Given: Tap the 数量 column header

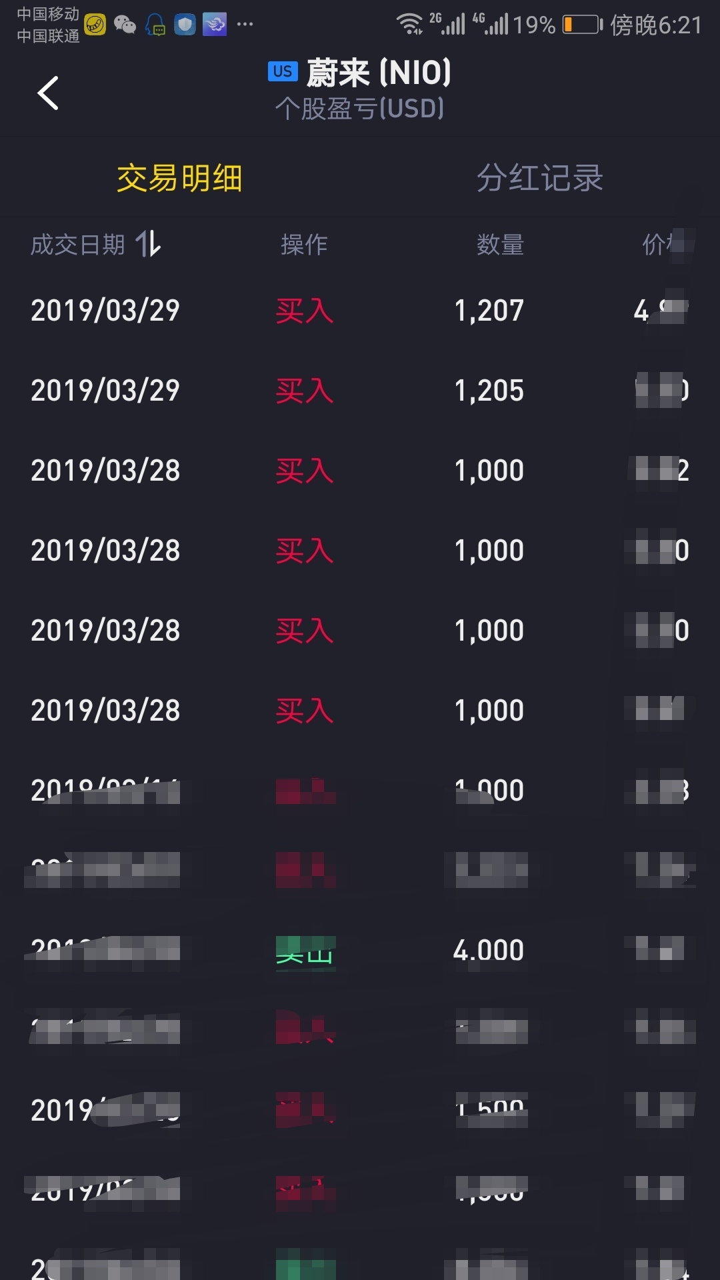Looking at the screenshot, I should tap(500, 245).
